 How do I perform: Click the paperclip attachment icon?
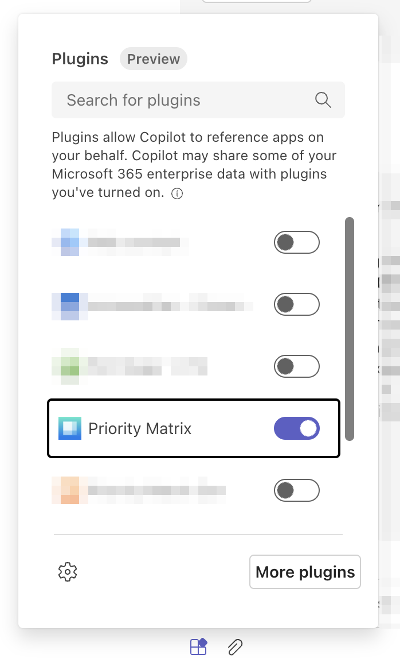click(x=234, y=646)
